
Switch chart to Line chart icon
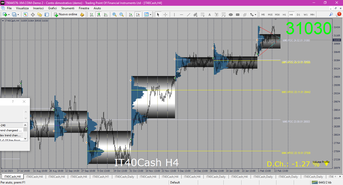[x=106, y=15]
